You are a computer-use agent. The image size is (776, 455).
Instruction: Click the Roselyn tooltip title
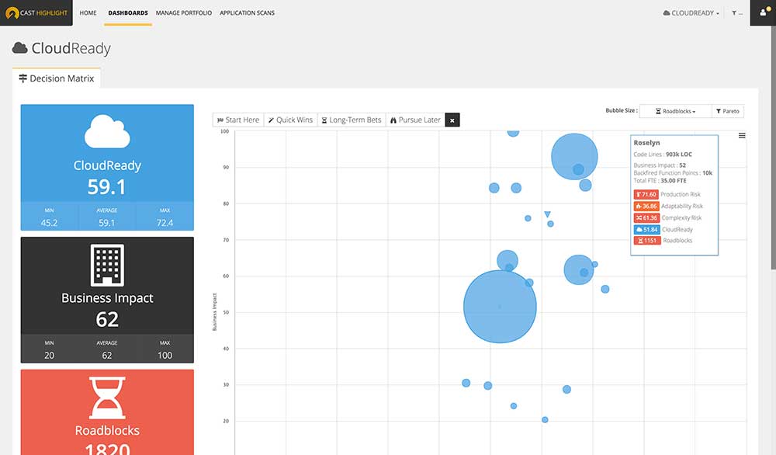point(647,143)
